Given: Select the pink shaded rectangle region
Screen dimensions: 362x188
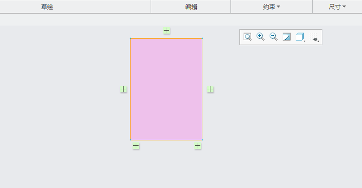Looking at the screenshot, I should coord(166,89).
